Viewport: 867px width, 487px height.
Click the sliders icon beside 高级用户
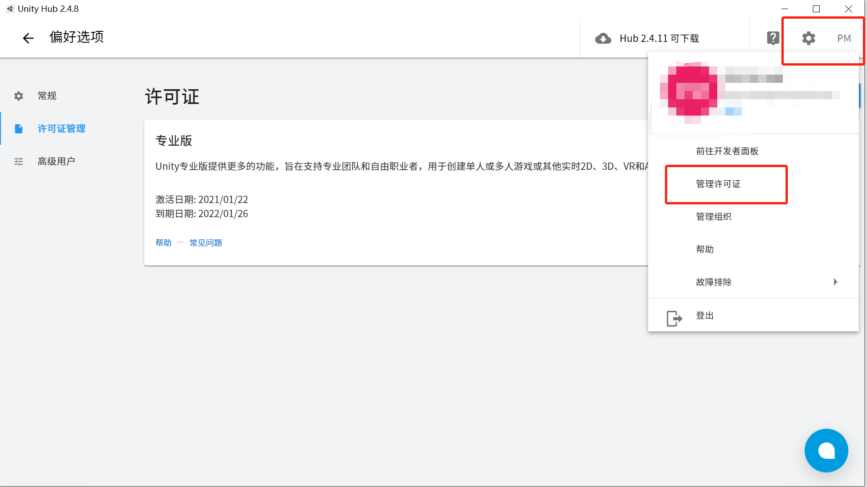[19, 162]
